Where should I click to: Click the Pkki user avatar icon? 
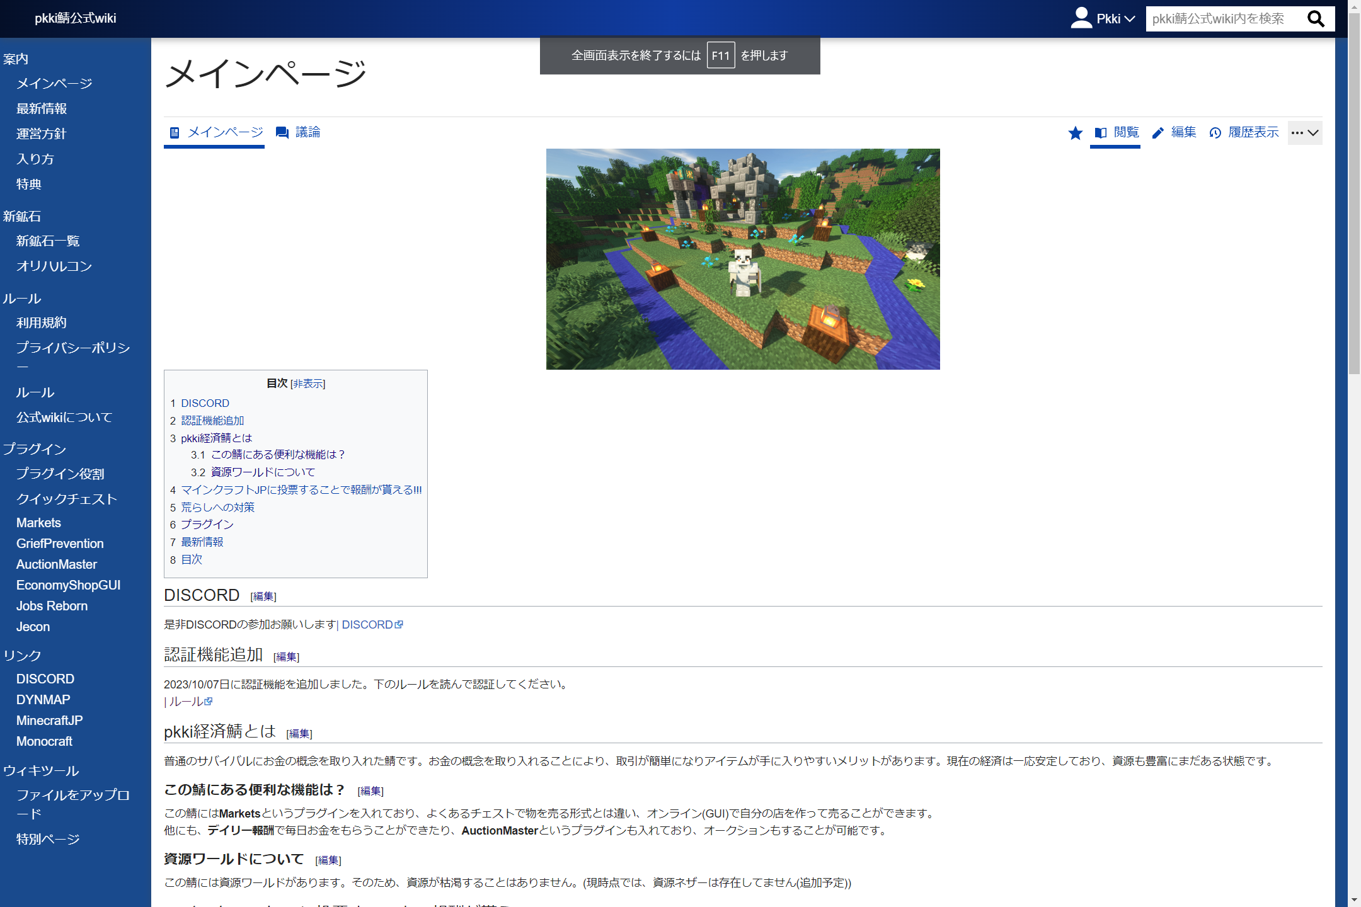pos(1081,18)
